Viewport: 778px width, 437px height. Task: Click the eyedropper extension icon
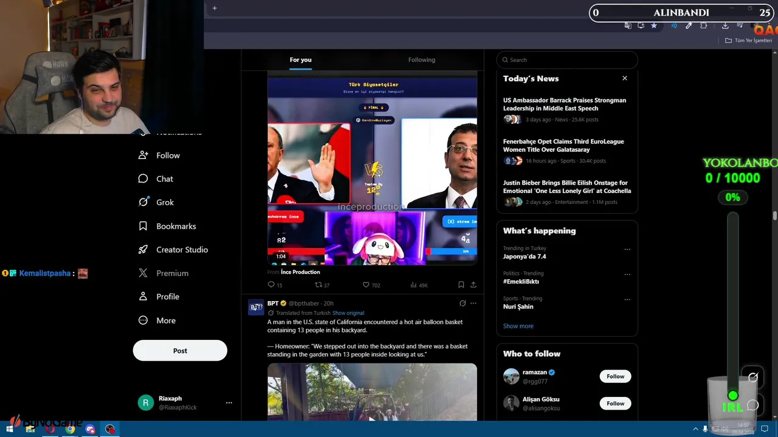pos(689,25)
